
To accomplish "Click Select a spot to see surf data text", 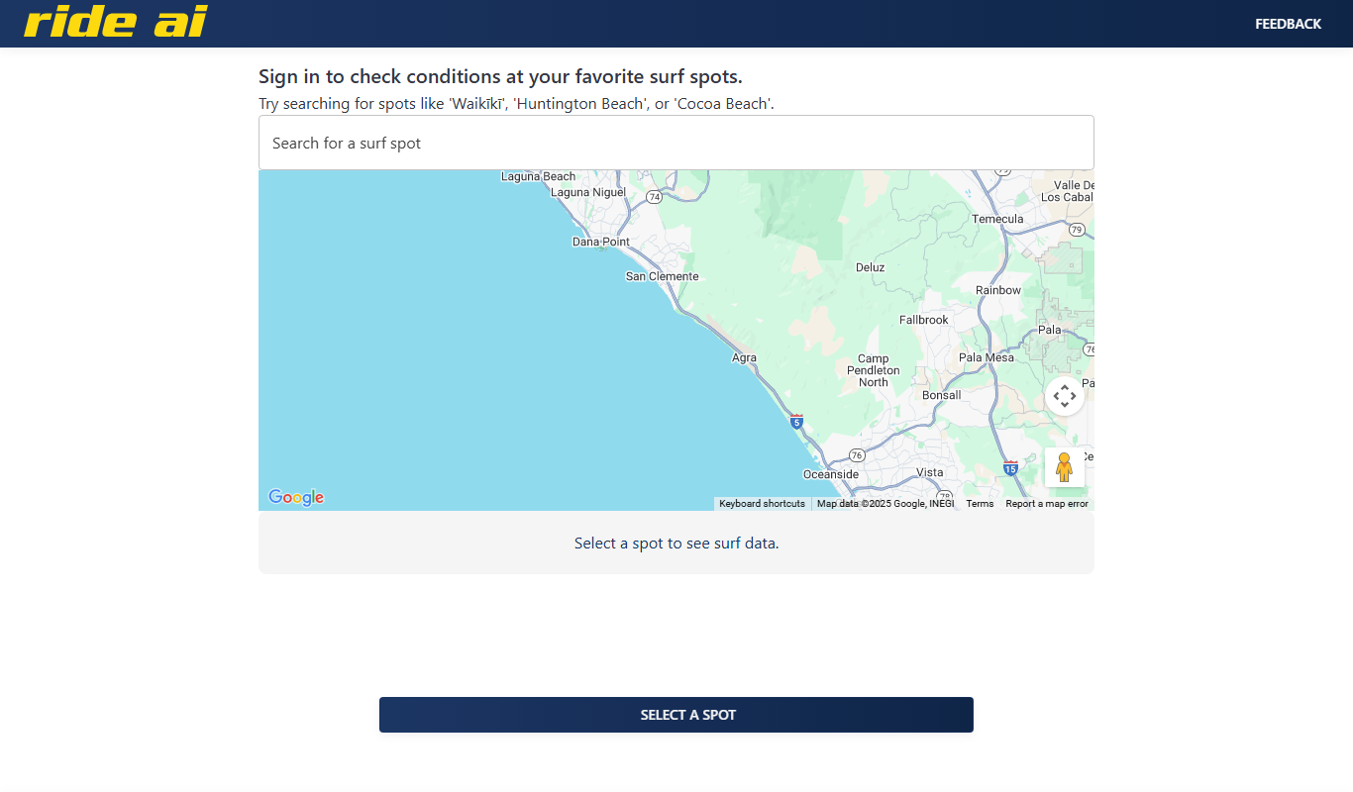I will (676, 544).
